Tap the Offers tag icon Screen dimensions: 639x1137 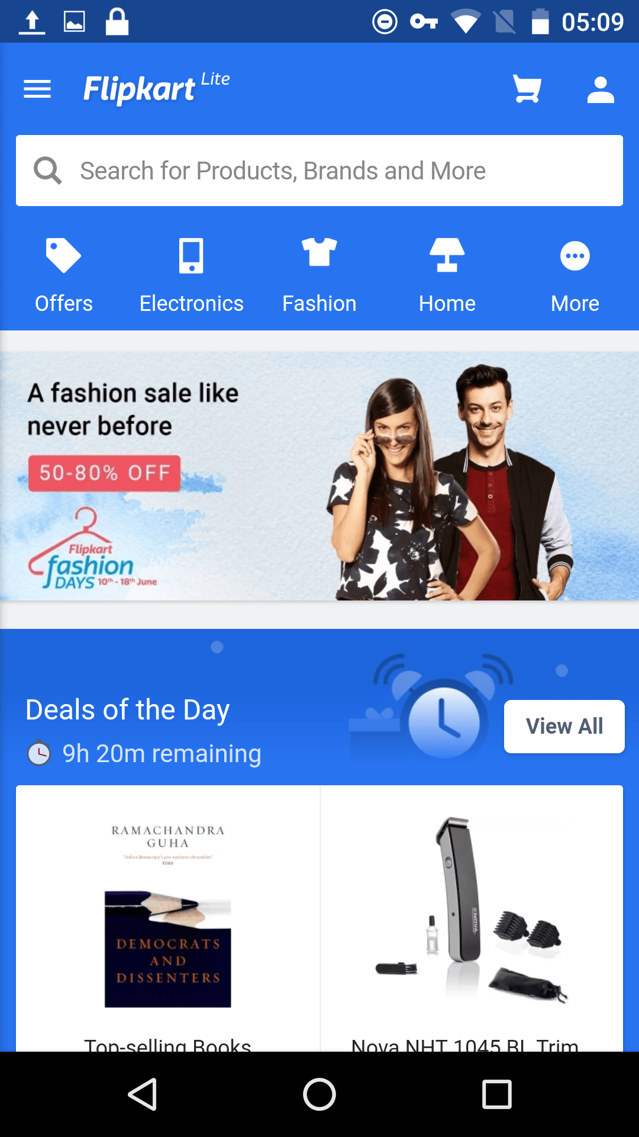click(63, 256)
